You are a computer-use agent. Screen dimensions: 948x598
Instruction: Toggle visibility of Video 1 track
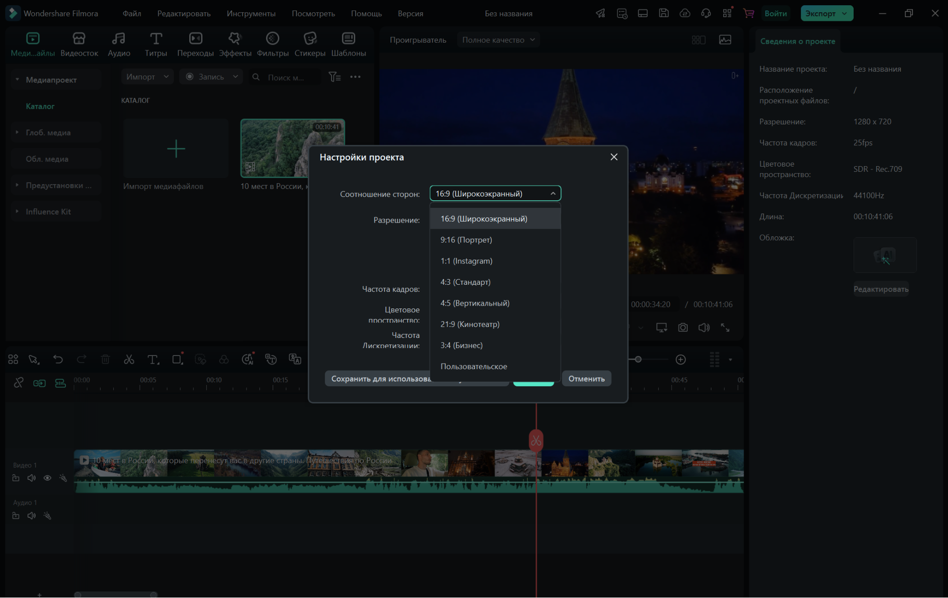pyautogui.click(x=47, y=478)
